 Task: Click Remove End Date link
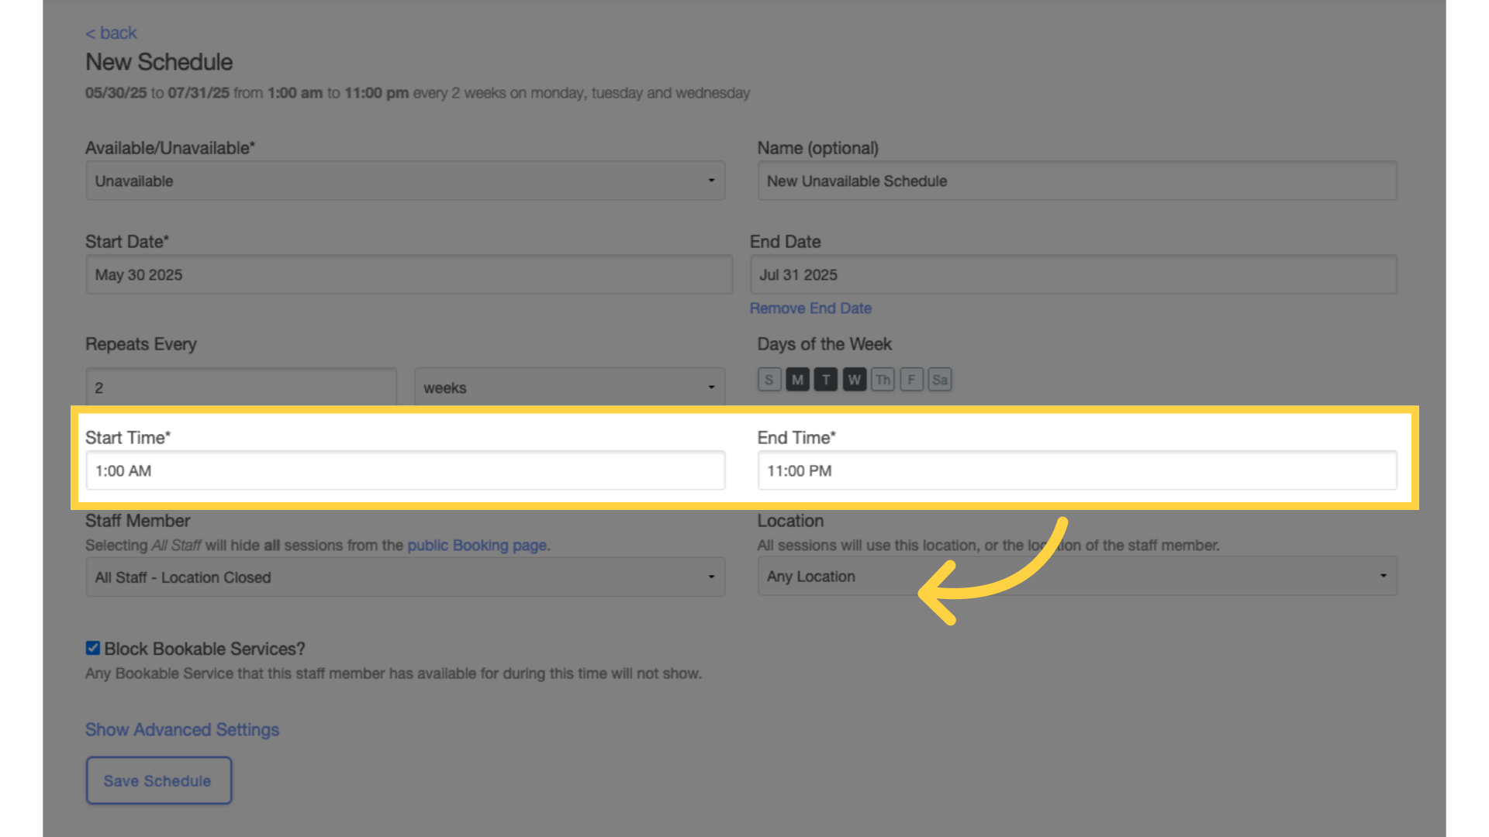pos(810,308)
